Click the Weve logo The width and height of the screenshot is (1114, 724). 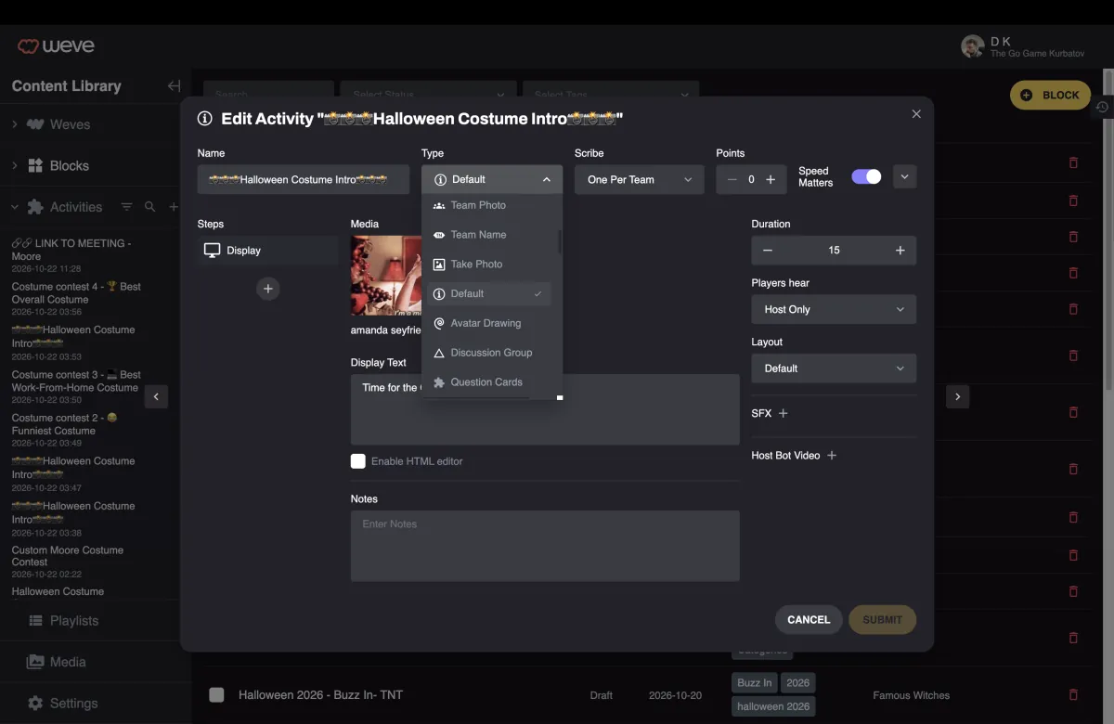(x=56, y=45)
